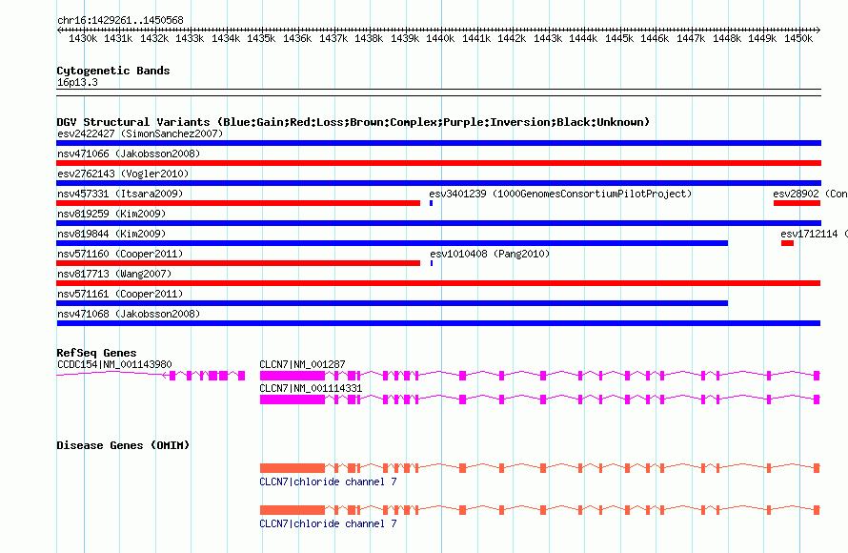The height and width of the screenshot is (553, 848).
Task: Select the red loss bar under nsv471066
Action: pyautogui.click(x=438, y=163)
